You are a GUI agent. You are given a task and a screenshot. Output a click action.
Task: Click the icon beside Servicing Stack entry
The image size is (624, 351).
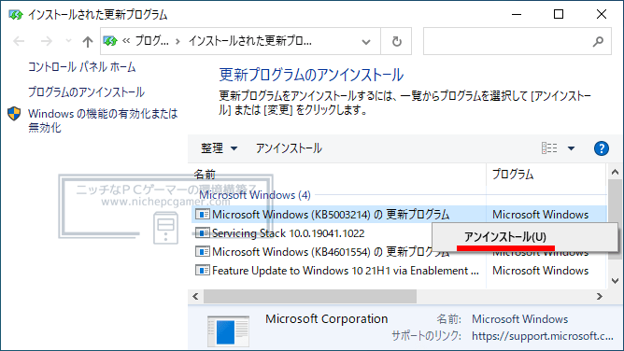203,233
